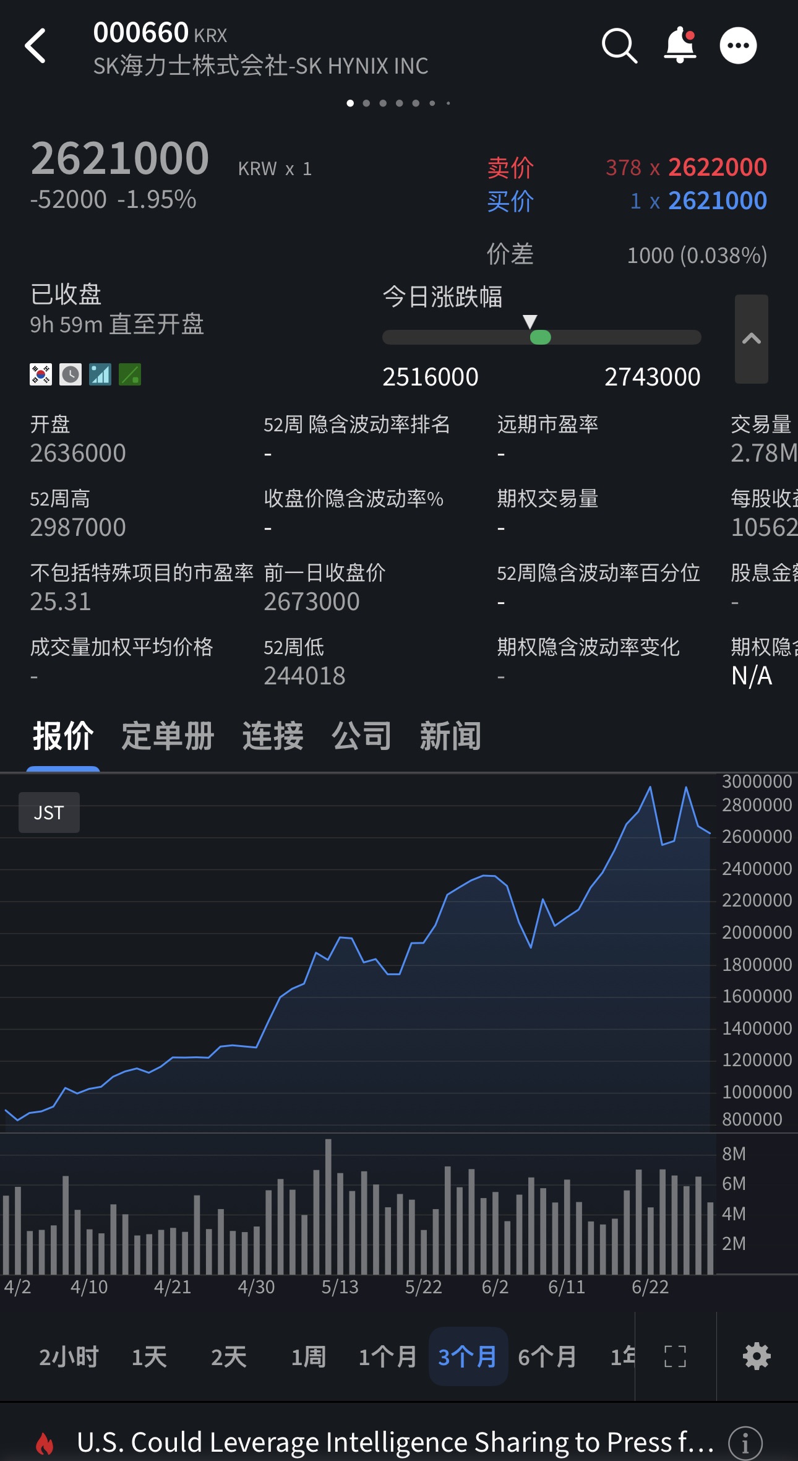Open the U.S. Could Leverage headline
The width and height of the screenshot is (798, 1461).
(x=396, y=1442)
